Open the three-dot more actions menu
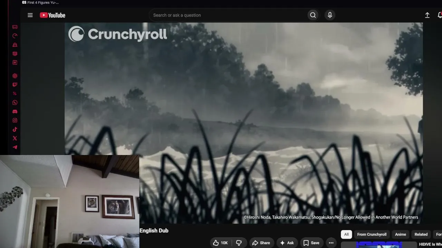Screen dimensions: 442x248 [331, 243]
